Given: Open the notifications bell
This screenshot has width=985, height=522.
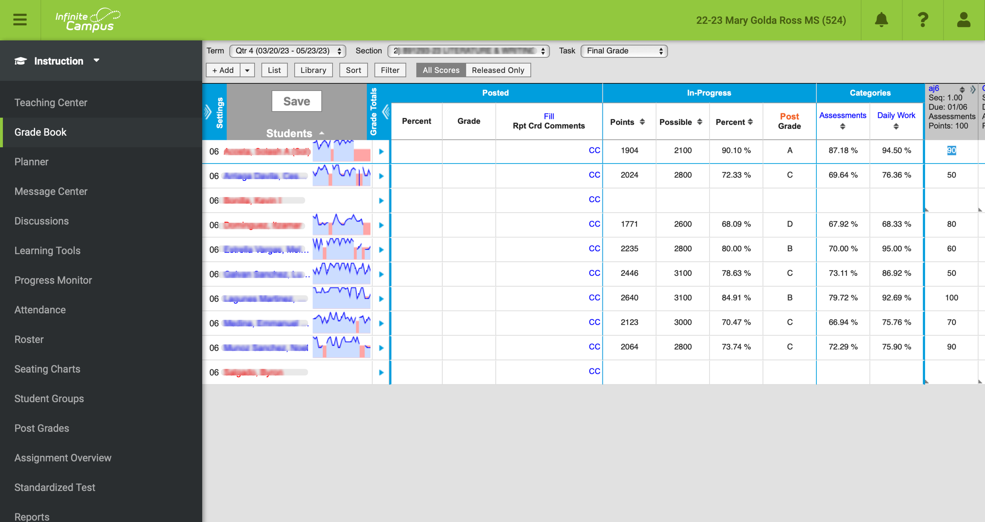Looking at the screenshot, I should [881, 20].
